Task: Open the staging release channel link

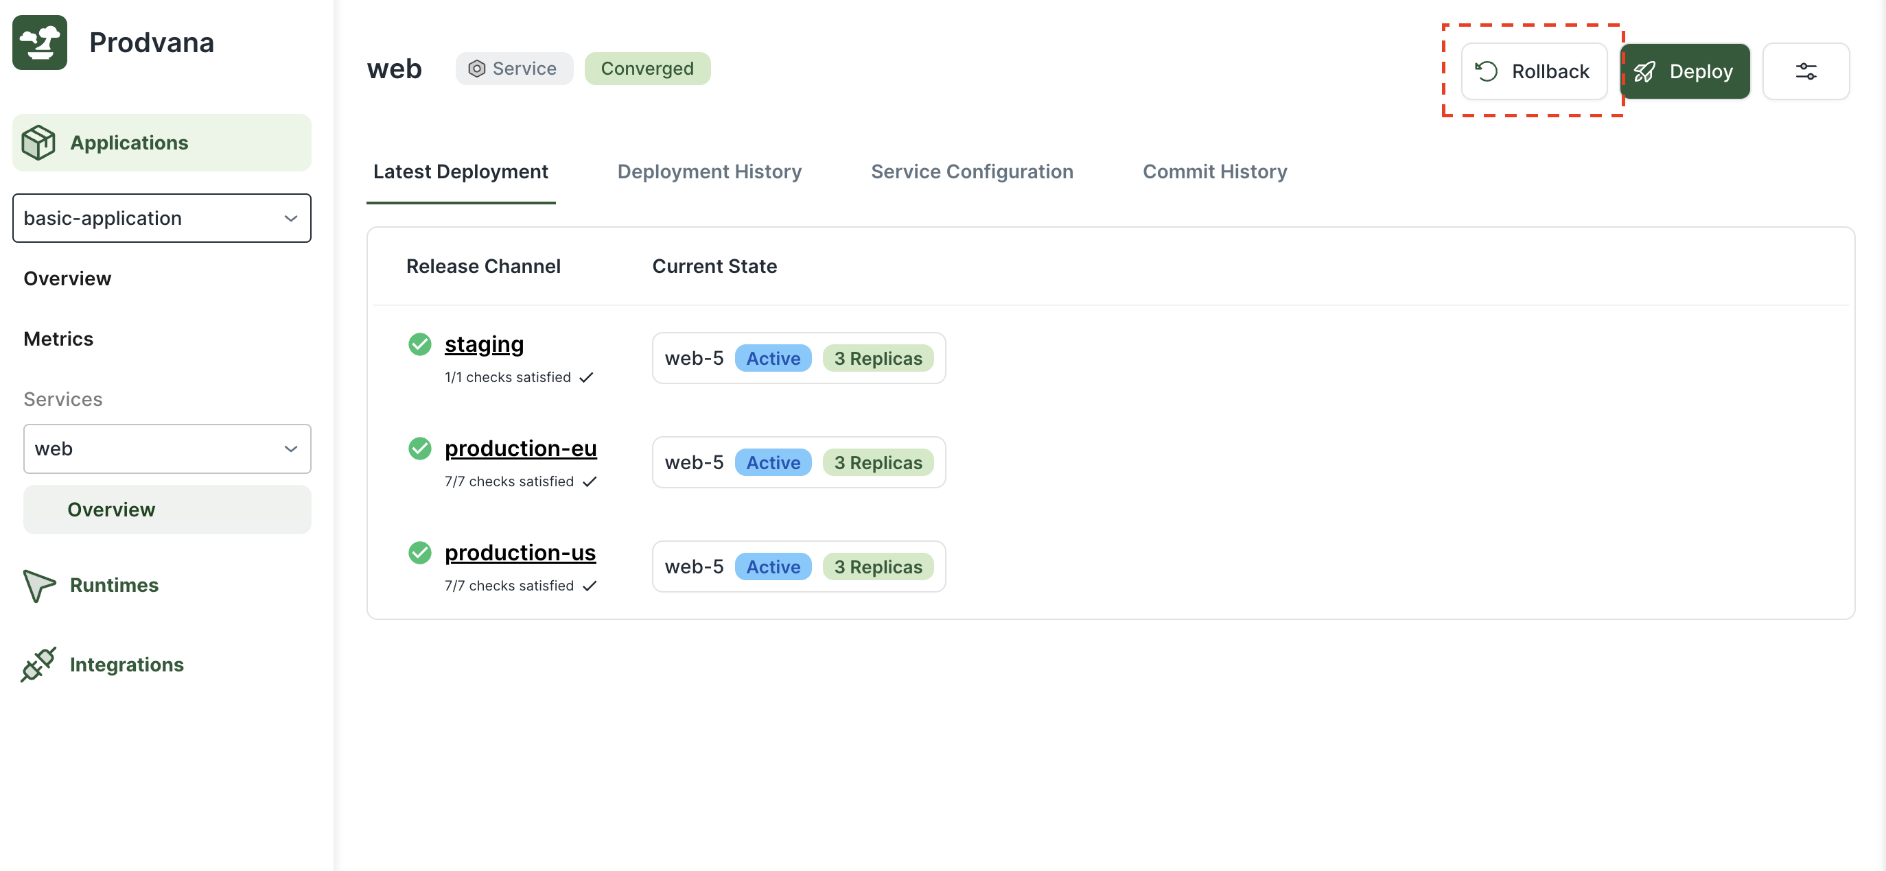Action: (x=484, y=344)
